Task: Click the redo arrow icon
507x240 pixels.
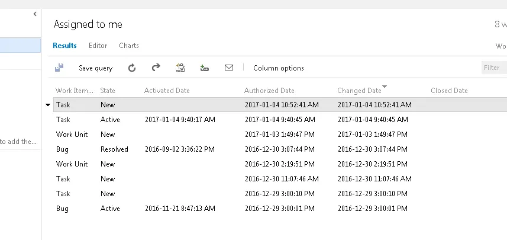Action: coord(156,68)
